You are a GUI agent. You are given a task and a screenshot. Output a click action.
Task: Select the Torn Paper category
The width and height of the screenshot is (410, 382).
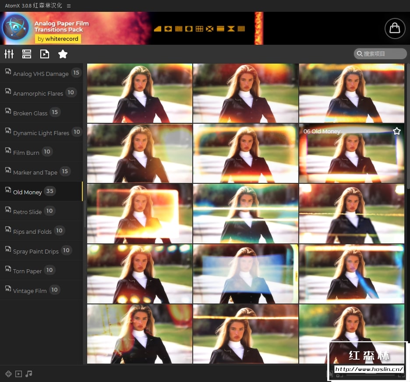click(x=41, y=271)
